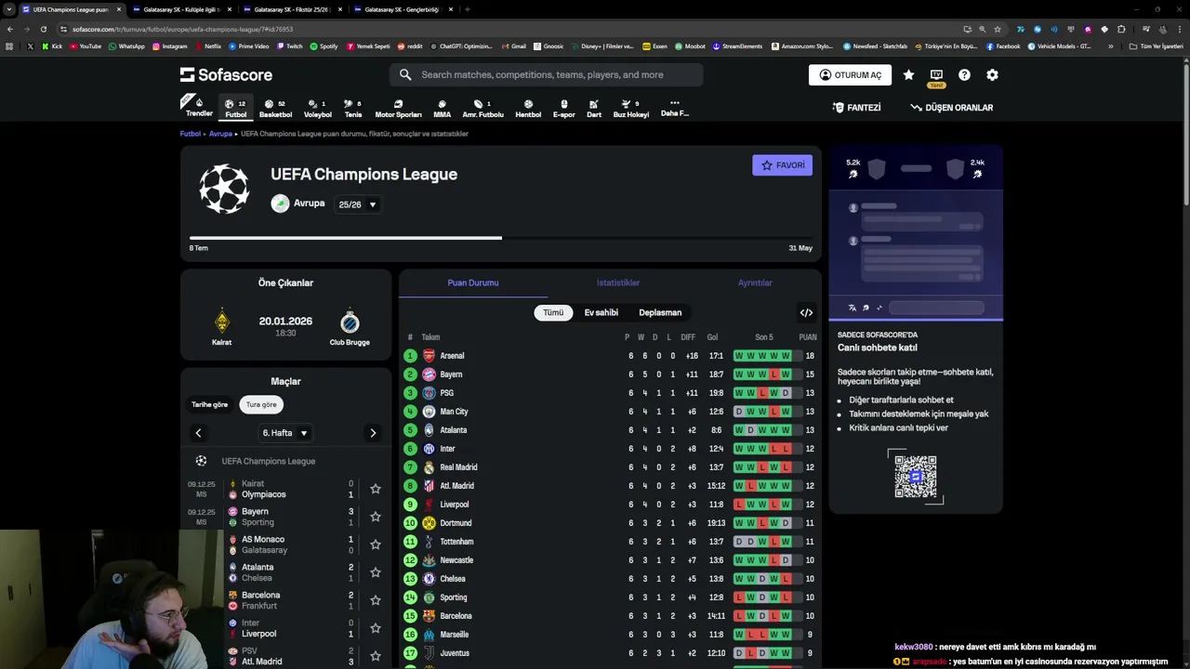Open the Puan Durumu tab
Image resolution: width=1190 pixels, height=669 pixels.
(473, 283)
